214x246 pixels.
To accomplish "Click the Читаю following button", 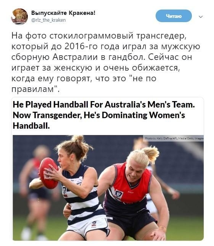I will 174,16.
